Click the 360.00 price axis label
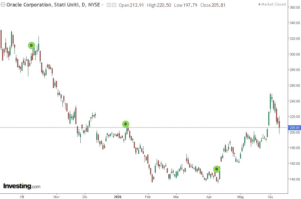Viewport: 301px width, 199px height. [295, 7]
